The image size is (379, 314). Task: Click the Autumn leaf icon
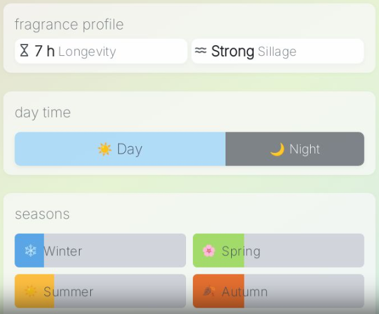tap(209, 291)
